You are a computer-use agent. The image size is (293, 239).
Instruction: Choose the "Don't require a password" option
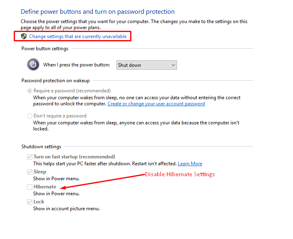(30, 116)
